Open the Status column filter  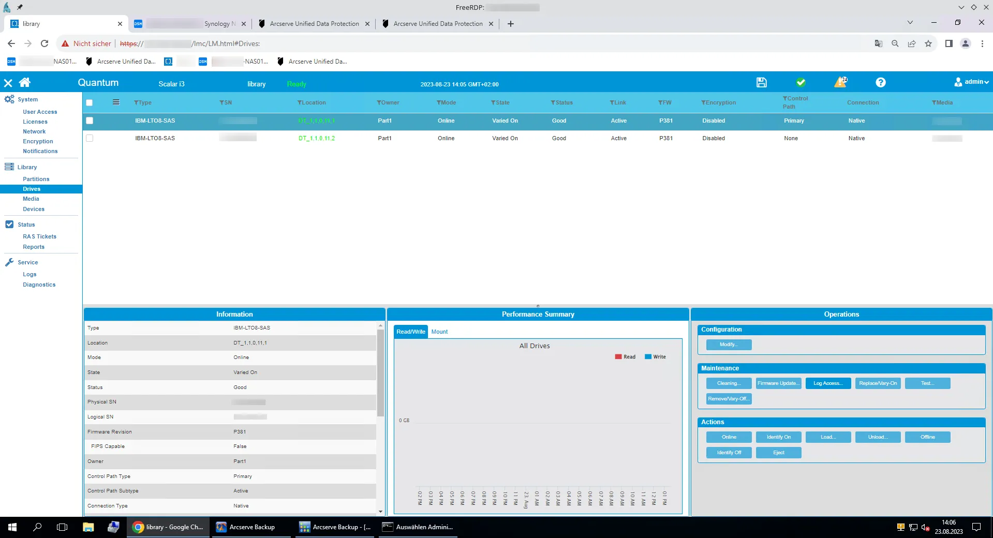(553, 102)
